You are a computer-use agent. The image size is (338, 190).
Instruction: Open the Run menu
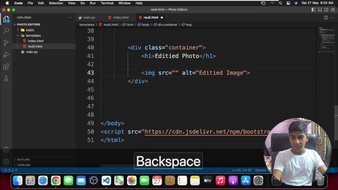92,3
